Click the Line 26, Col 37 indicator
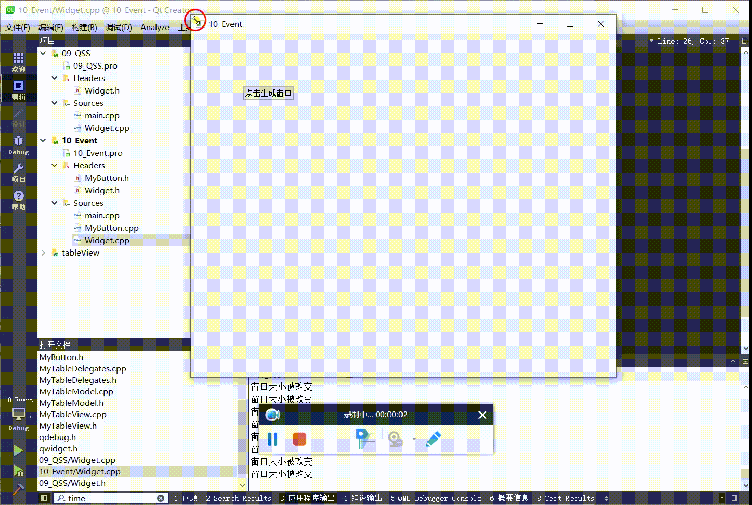Image resolution: width=752 pixels, height=505 pixels. (x=693, y=41)
